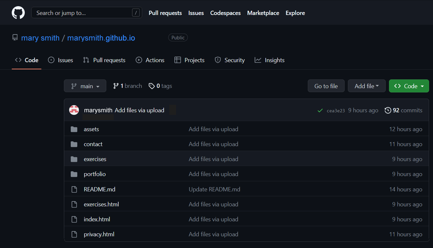This screenshot has width=433, height=248.
Task: Click the README.md file icon
Action: 74,189
